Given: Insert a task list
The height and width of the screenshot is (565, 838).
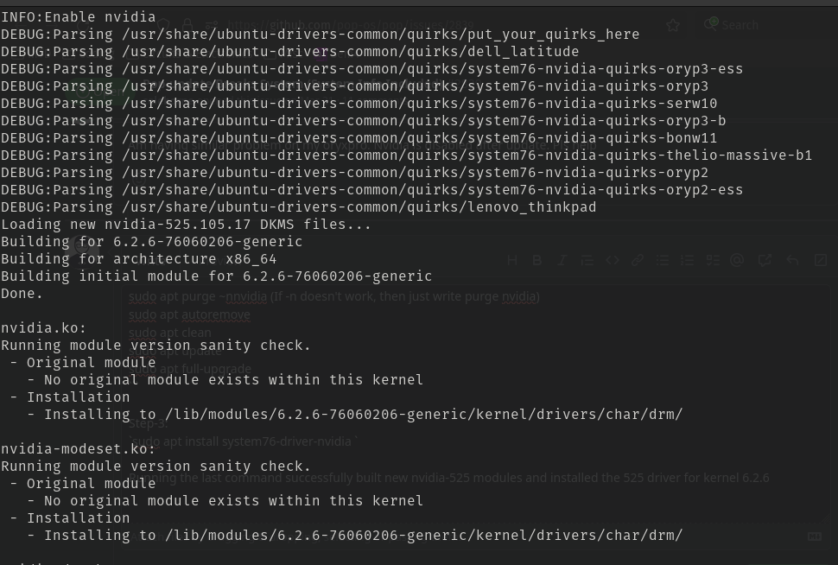Looking at the screenshot, I should point(712,259).
